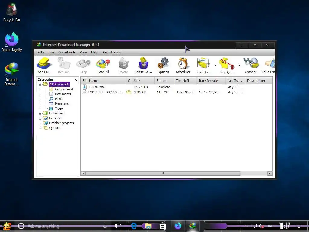Select the Programs category
Image resolution: width=309 pixels, height=232 pixels.
pyautogui.click(x=62, y=104)
